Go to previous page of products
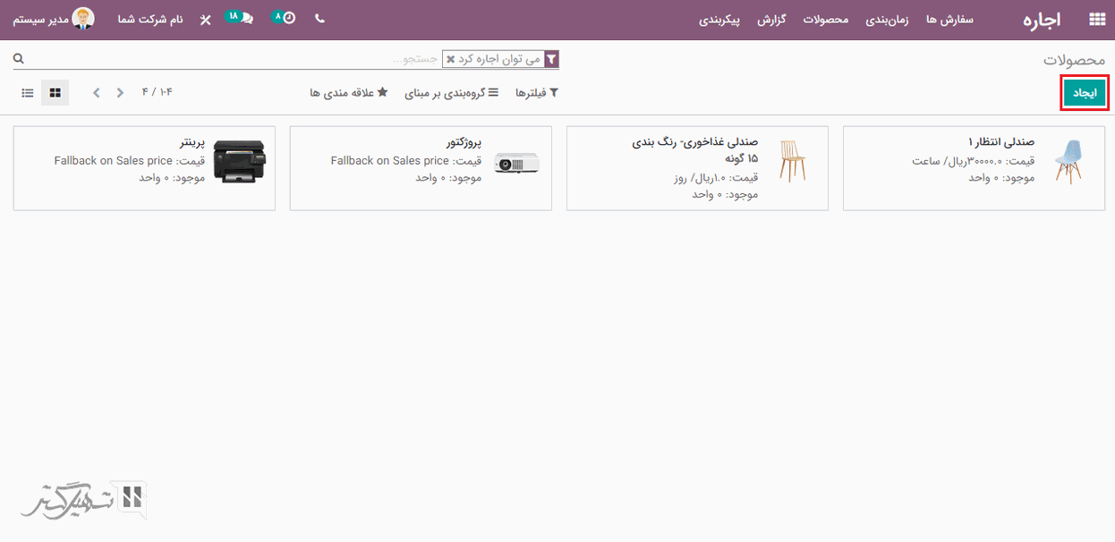Screen dimensions: 1115x542 (121, 92)
